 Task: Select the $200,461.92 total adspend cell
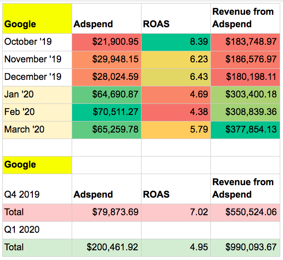(x=106, y=248)
